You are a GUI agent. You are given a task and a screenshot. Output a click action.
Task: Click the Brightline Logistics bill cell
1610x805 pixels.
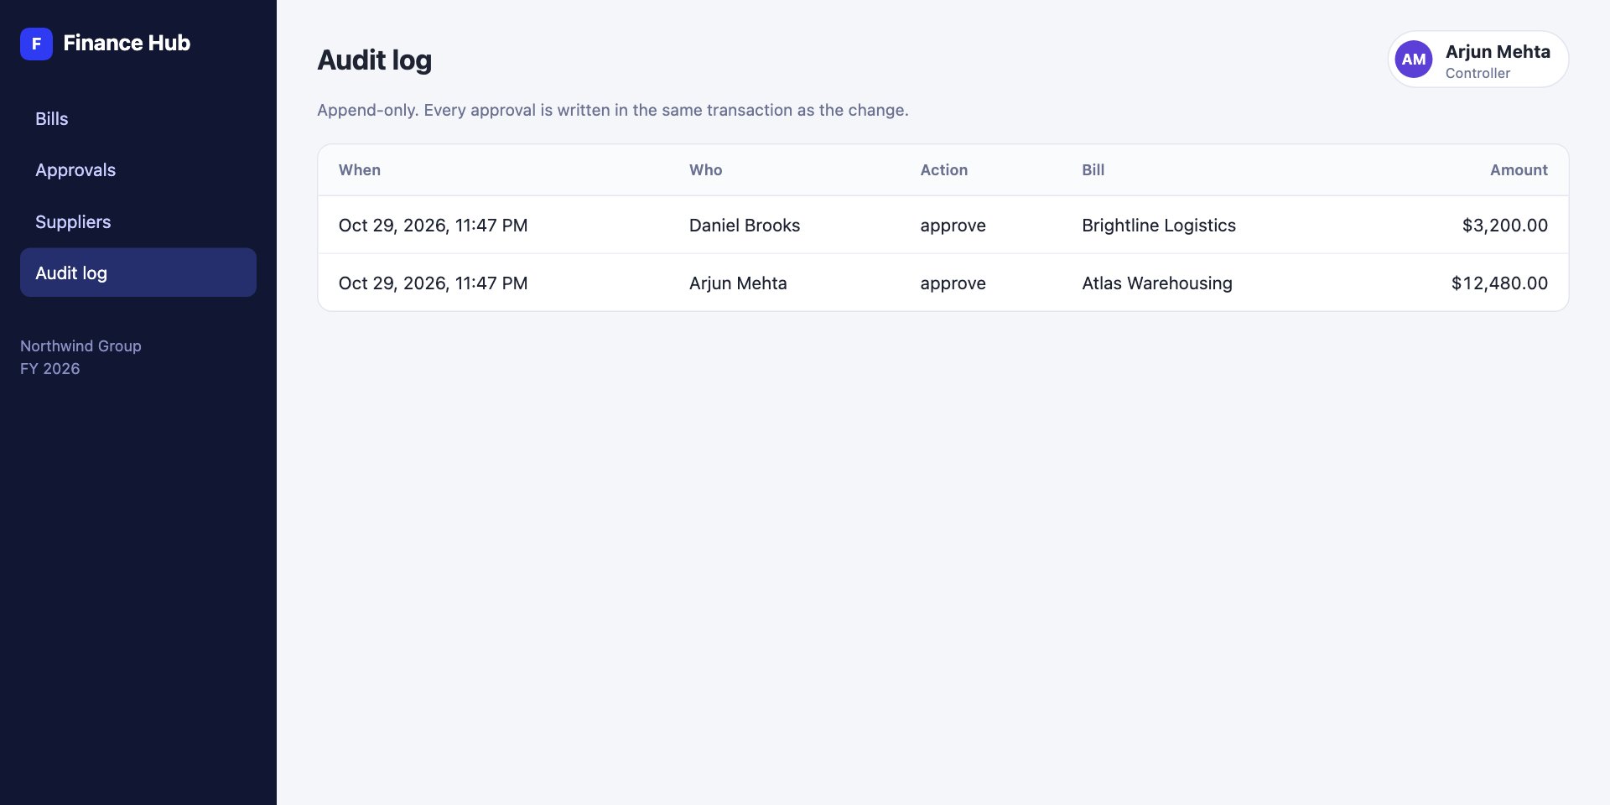pos(1159,226)
